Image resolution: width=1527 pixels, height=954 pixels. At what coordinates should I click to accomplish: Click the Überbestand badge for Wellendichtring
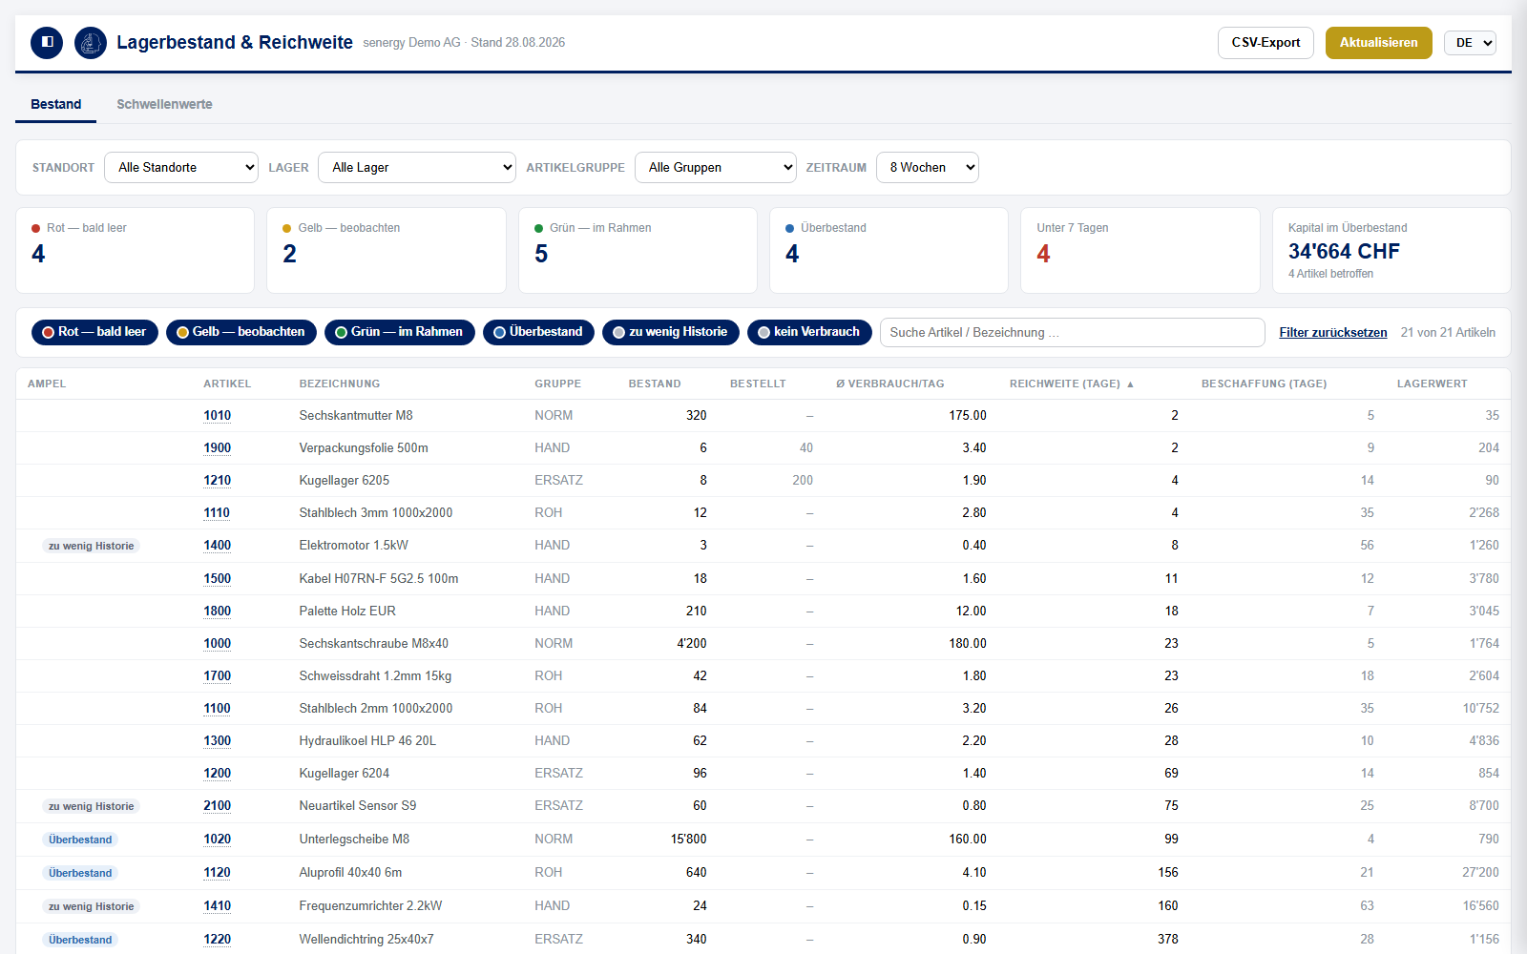[80, 940]
